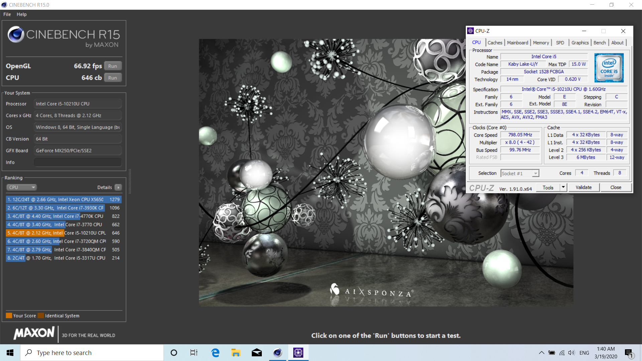Open Task View on the taskbar
The width and height of the screenshot is (642, 361).
pyautogui.click(x=194, y=353)
